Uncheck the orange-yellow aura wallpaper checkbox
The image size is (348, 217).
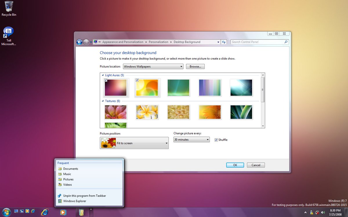(137, 80)
